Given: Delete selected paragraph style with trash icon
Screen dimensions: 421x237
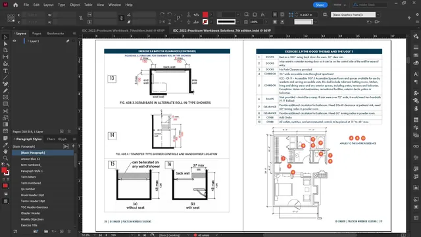Looking at the screenshot, I should coord(69,231).
